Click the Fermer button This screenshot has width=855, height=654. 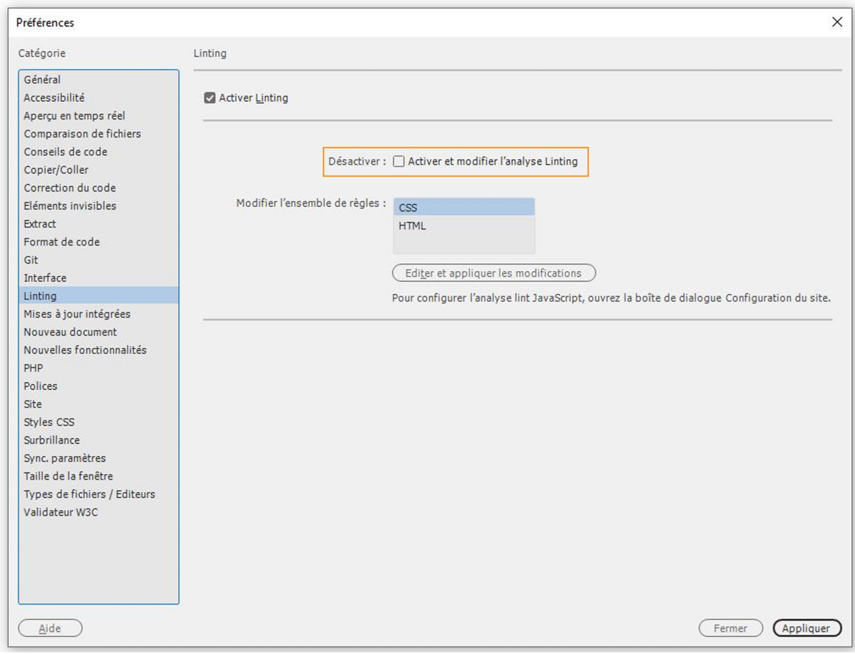pos(730,628)
